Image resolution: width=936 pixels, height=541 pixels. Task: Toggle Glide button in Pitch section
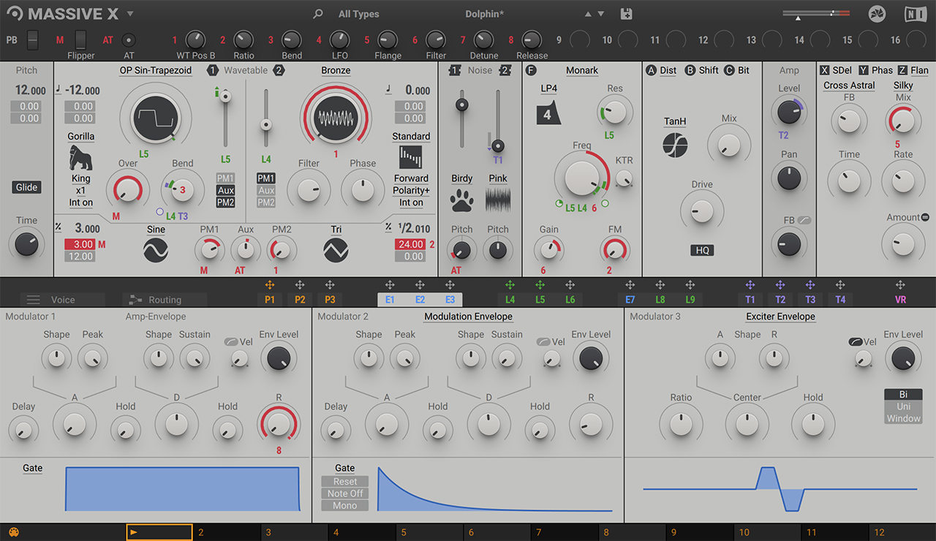click(x=26, y=187)
